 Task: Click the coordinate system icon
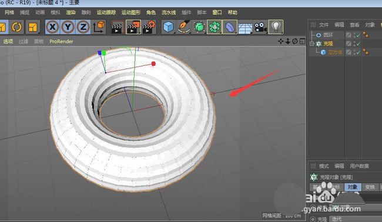coord(98,27)
